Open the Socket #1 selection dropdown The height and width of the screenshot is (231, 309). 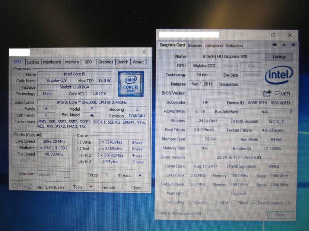(x=54, y=174)
